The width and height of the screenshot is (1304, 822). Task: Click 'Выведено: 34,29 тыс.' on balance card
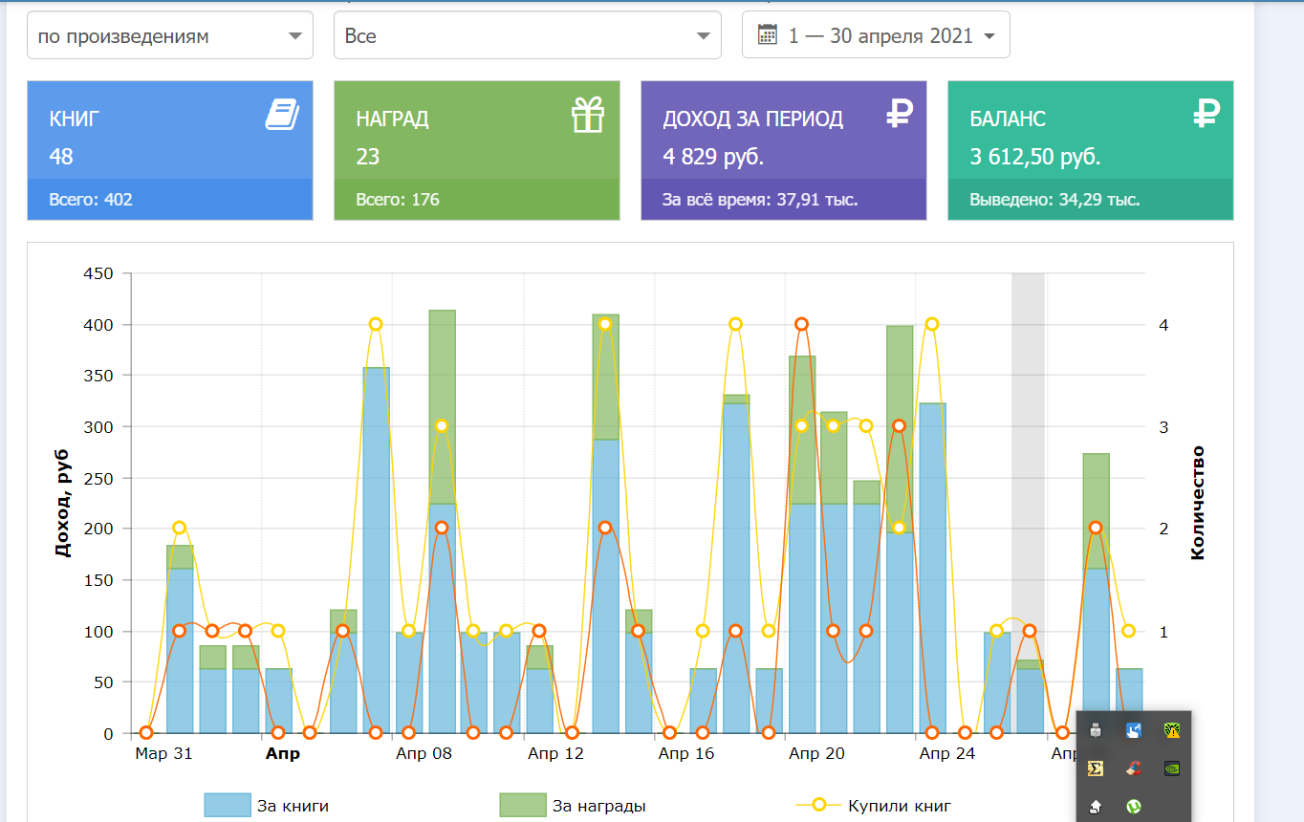(1054, 200)
